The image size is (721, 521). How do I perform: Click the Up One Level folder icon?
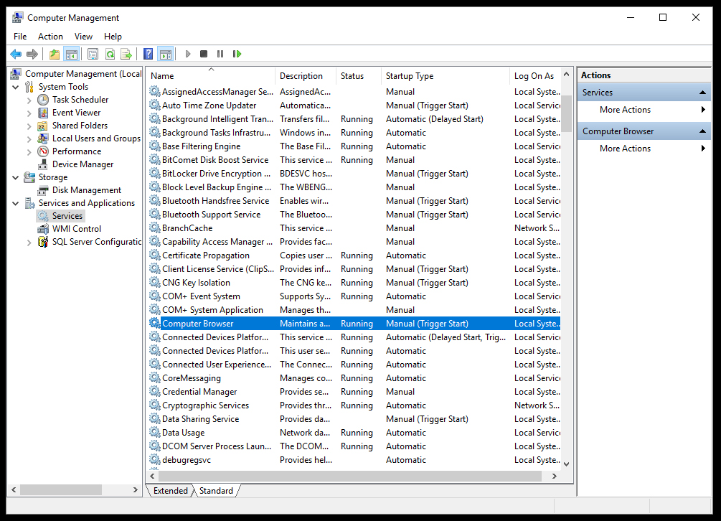point(55,55)
